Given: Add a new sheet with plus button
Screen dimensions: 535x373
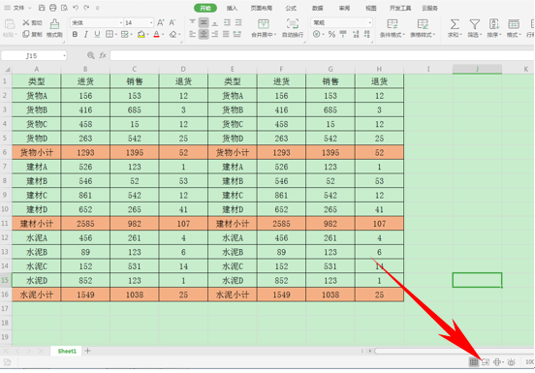Looking at the screenshot, I should click(88, 351).
